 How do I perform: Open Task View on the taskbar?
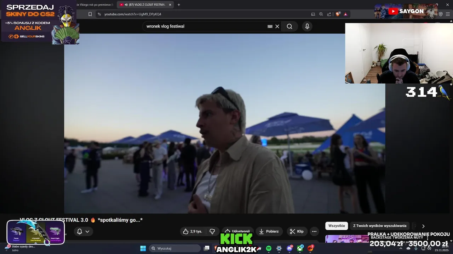click(207, 248)
